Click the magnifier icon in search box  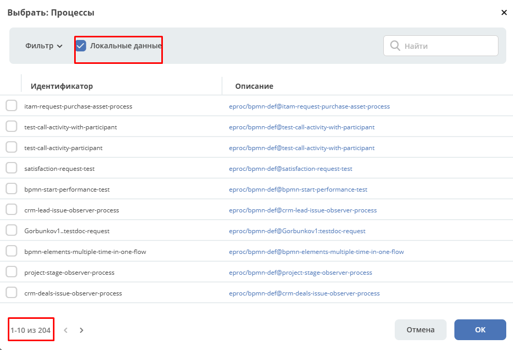click(x=395, y=46)
